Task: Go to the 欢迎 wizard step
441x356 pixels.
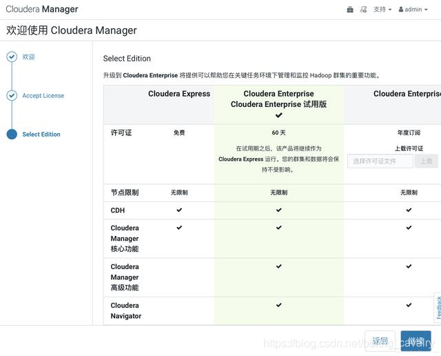Action: pos(28,57)
